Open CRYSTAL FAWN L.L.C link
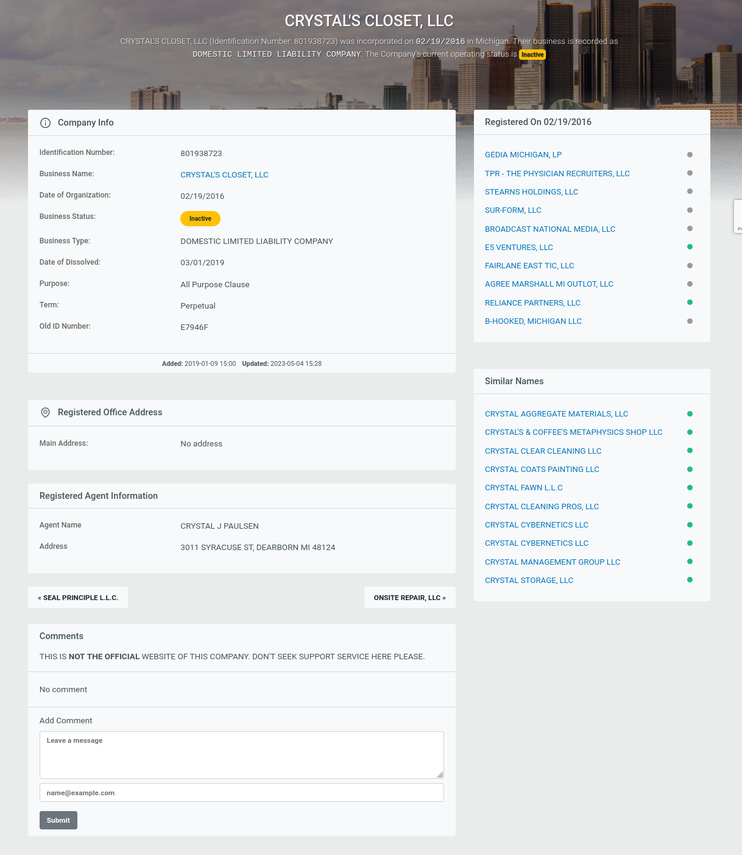Viewport: 742px width, 855px height. (524, 487)
